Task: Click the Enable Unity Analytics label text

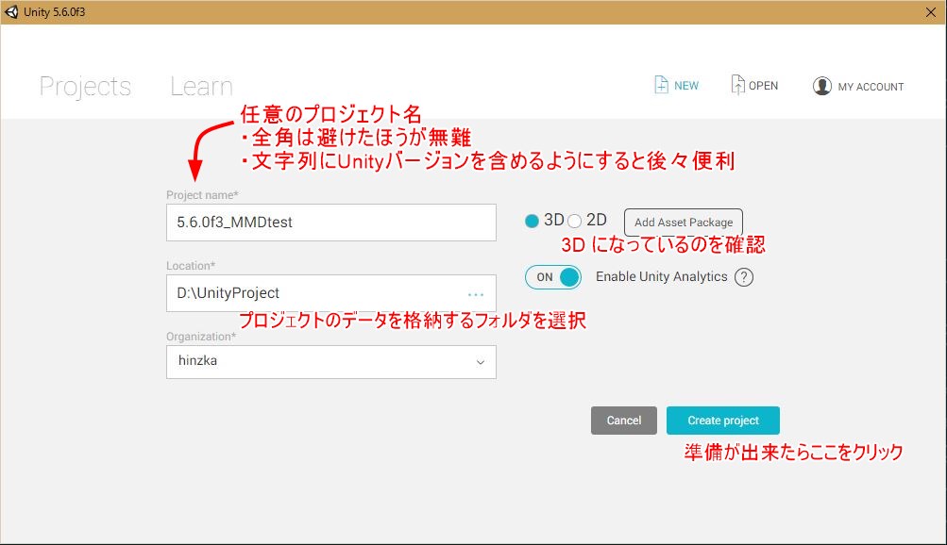Action: point(661,276)
